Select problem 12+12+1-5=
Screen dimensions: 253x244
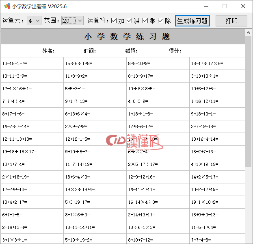(78, 139)
